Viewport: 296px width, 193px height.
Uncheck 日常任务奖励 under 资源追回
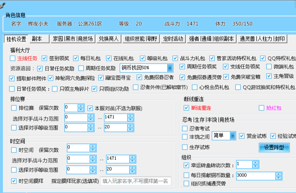click(40, 69)
